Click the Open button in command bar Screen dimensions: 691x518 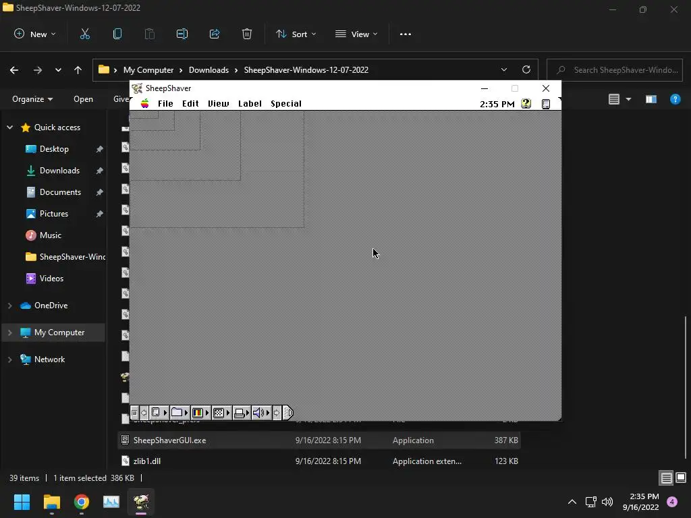coord(83,99)
